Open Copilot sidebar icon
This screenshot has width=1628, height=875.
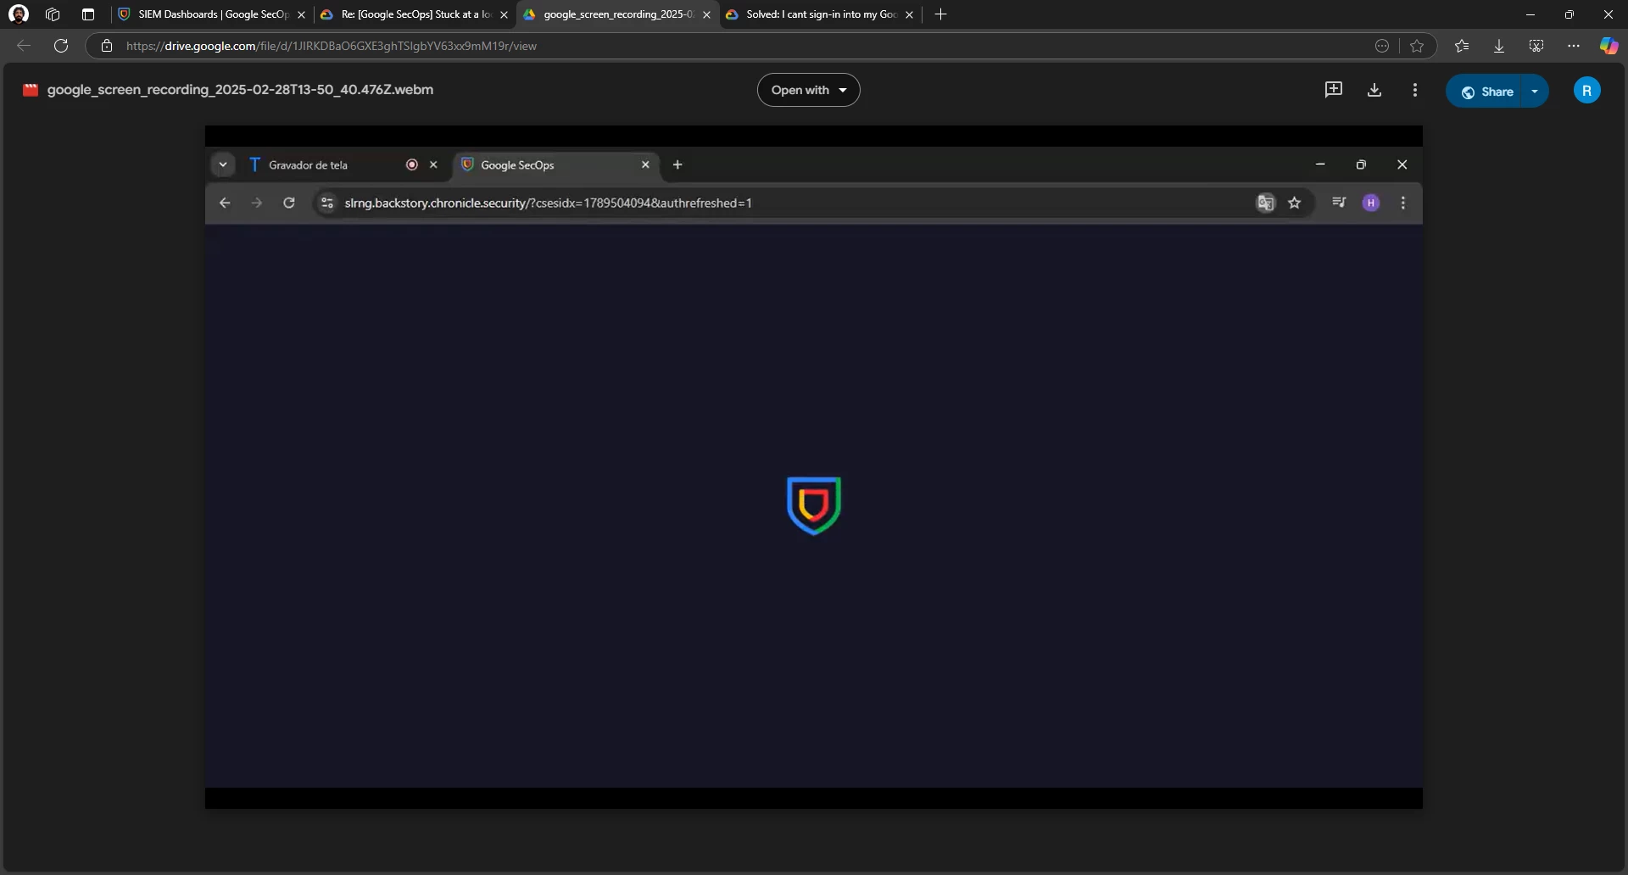1608,46
